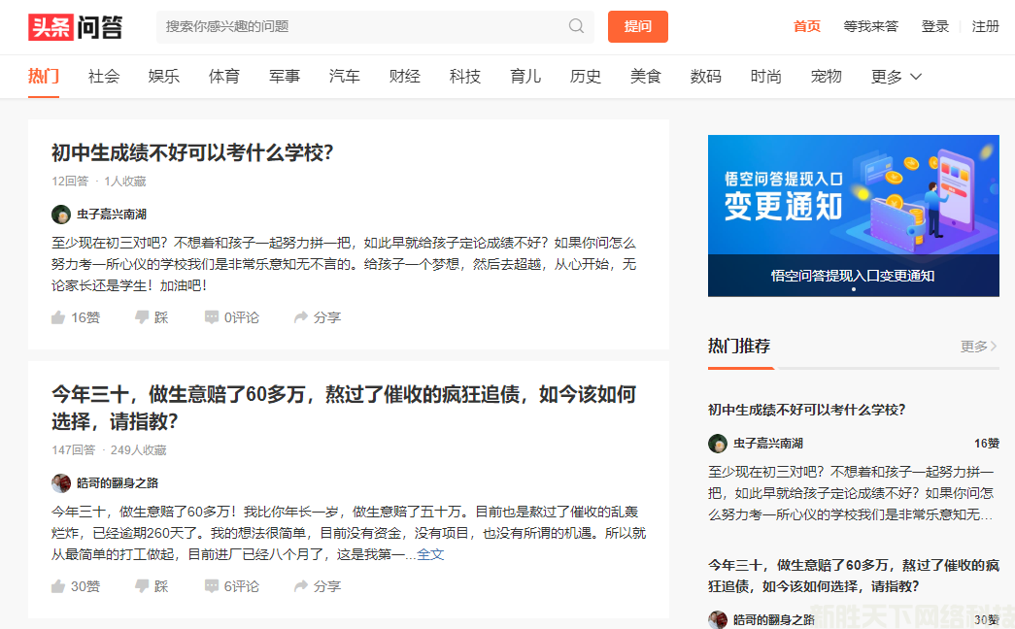This screenshot has height=629, width=1015.
Task: Share the first question's answer
Action: pyautogui.click(x=317, y=317)
